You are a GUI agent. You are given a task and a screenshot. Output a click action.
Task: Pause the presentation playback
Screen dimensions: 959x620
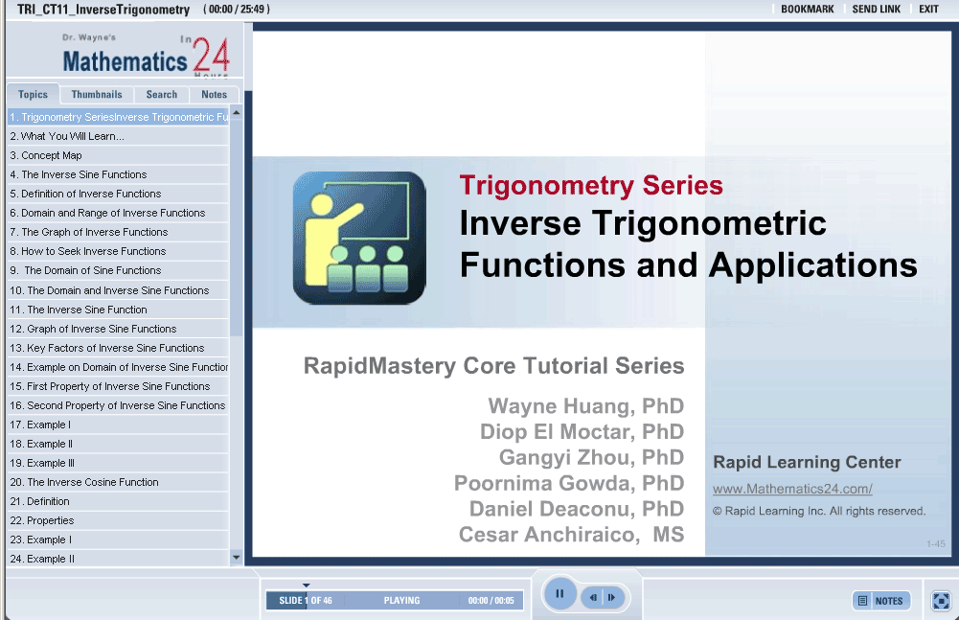point(559,593)
